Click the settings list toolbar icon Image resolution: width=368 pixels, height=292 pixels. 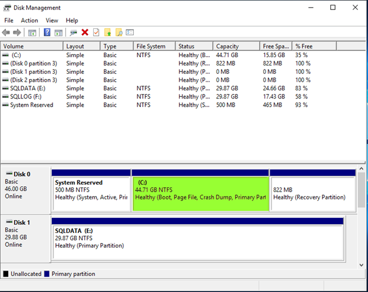(130, 32)
